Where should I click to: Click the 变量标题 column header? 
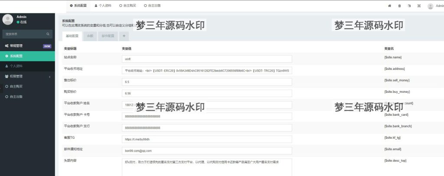click(x=71, y=49)
